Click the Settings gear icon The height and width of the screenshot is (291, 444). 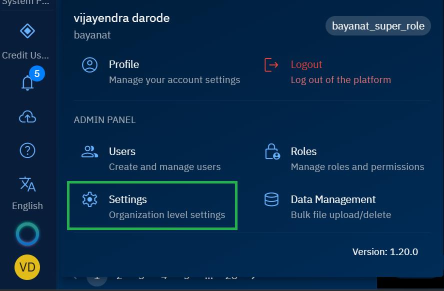click(x=89, y=199)
